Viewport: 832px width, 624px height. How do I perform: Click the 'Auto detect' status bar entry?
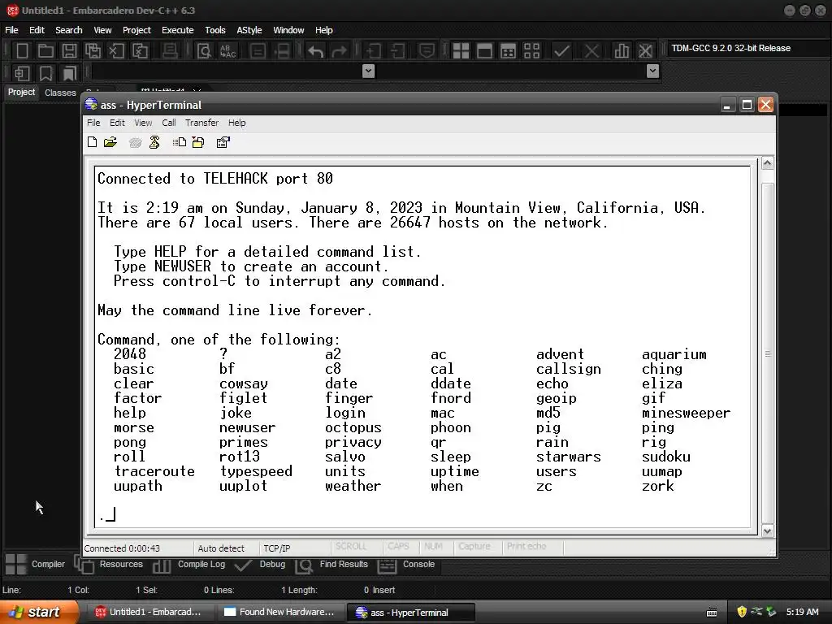pos(221,548)
